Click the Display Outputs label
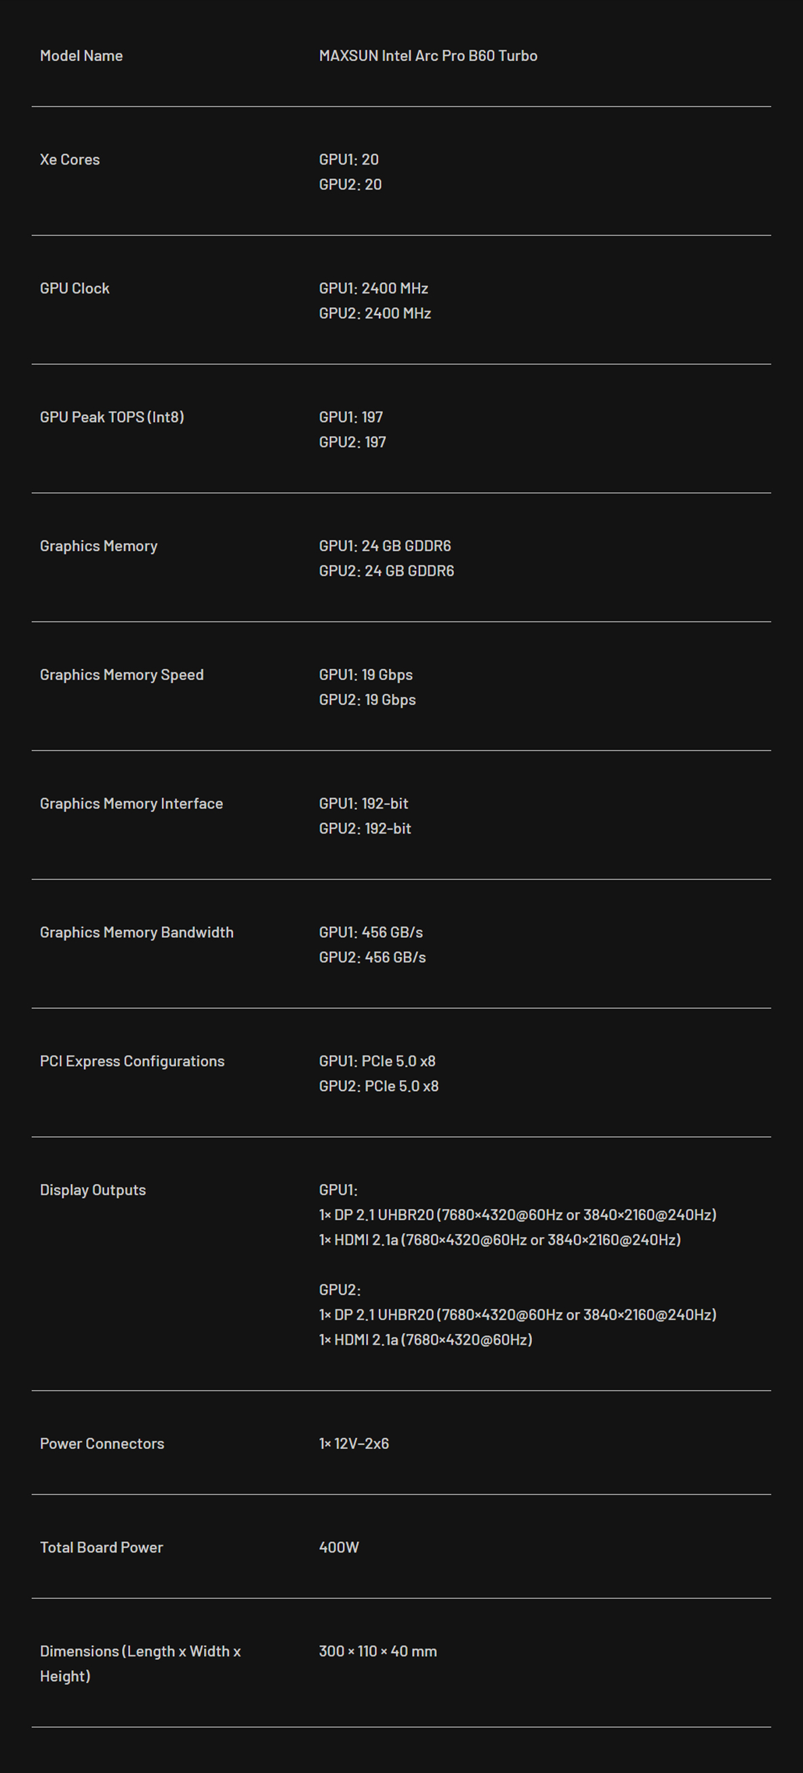The height and width of the screenshot is (1773, 803). 93,1190
